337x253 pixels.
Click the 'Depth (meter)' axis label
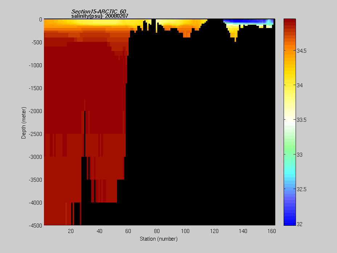pyautogui.click(x=24, y=123)
